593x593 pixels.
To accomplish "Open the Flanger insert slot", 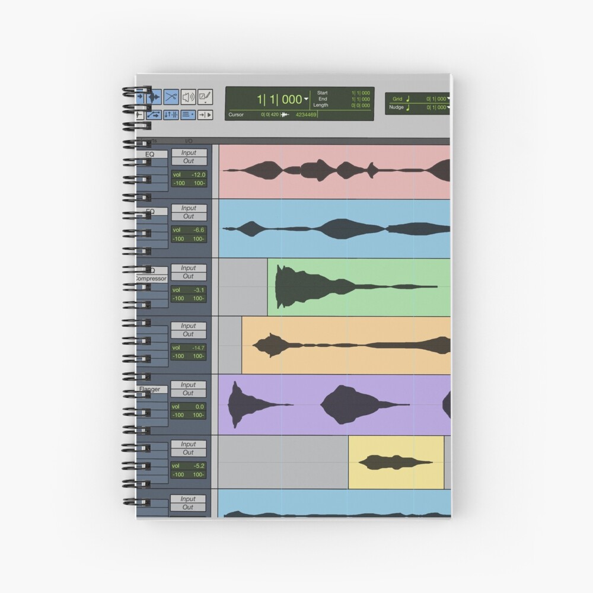I will click(x=151, y=390).
